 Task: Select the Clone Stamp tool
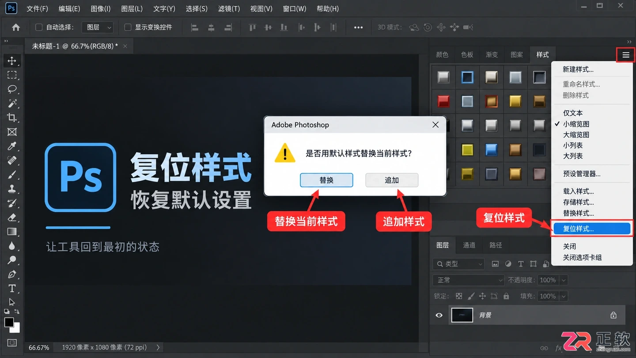click(x=12, y=189)
